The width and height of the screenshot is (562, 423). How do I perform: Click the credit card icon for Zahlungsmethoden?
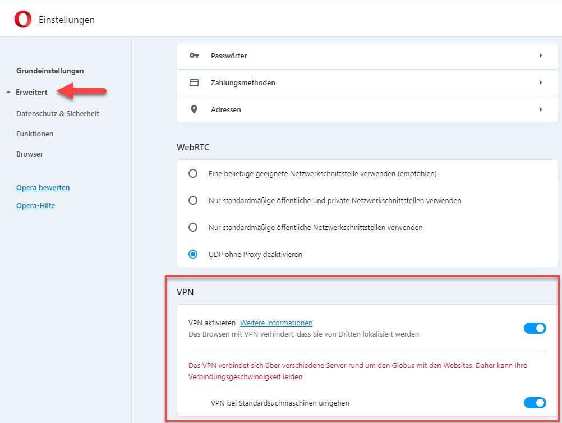tap(194, 82)
